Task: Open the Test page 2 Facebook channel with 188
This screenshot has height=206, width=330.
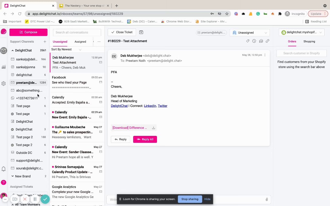Action: click(28, 137)
